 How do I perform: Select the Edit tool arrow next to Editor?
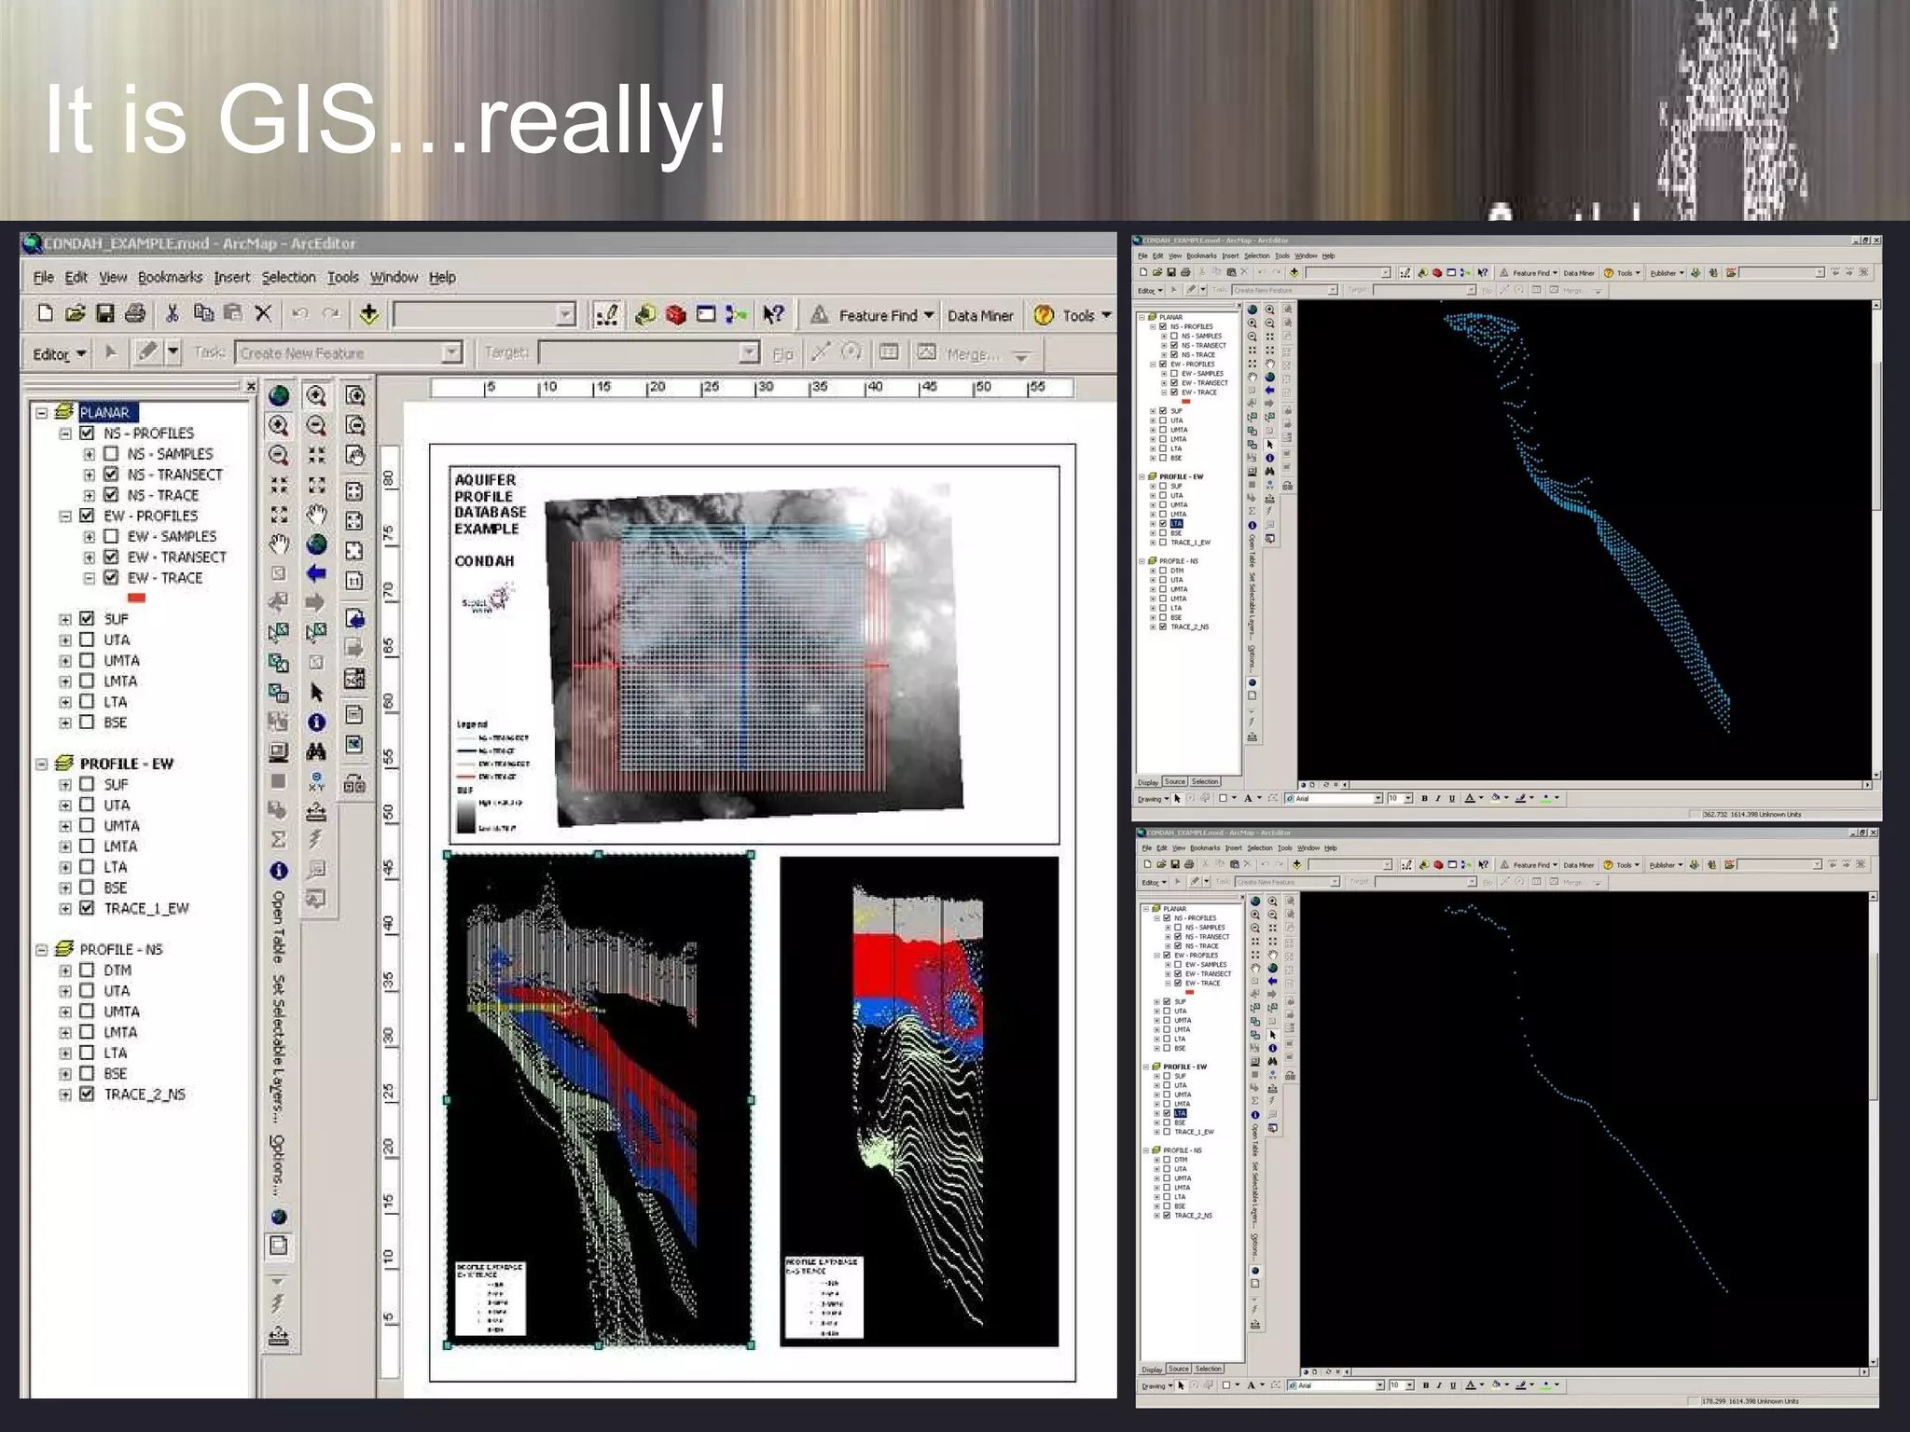[x=111, y=352]
